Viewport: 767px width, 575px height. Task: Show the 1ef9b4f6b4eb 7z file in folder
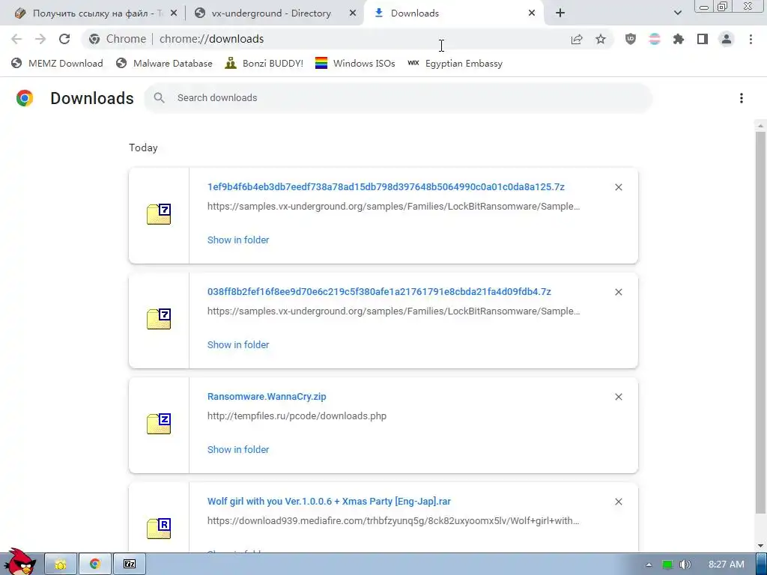238,240
